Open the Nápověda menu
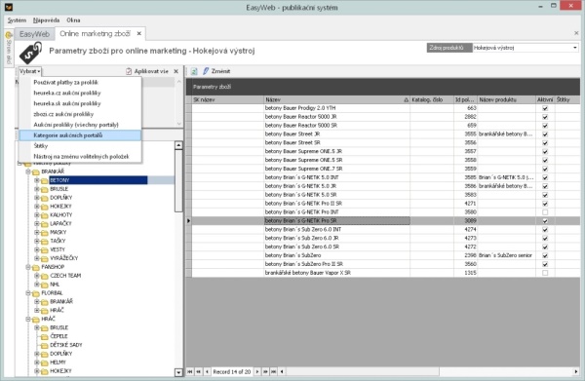The width and height of the screenshot is (585, 381). [46, 20]
